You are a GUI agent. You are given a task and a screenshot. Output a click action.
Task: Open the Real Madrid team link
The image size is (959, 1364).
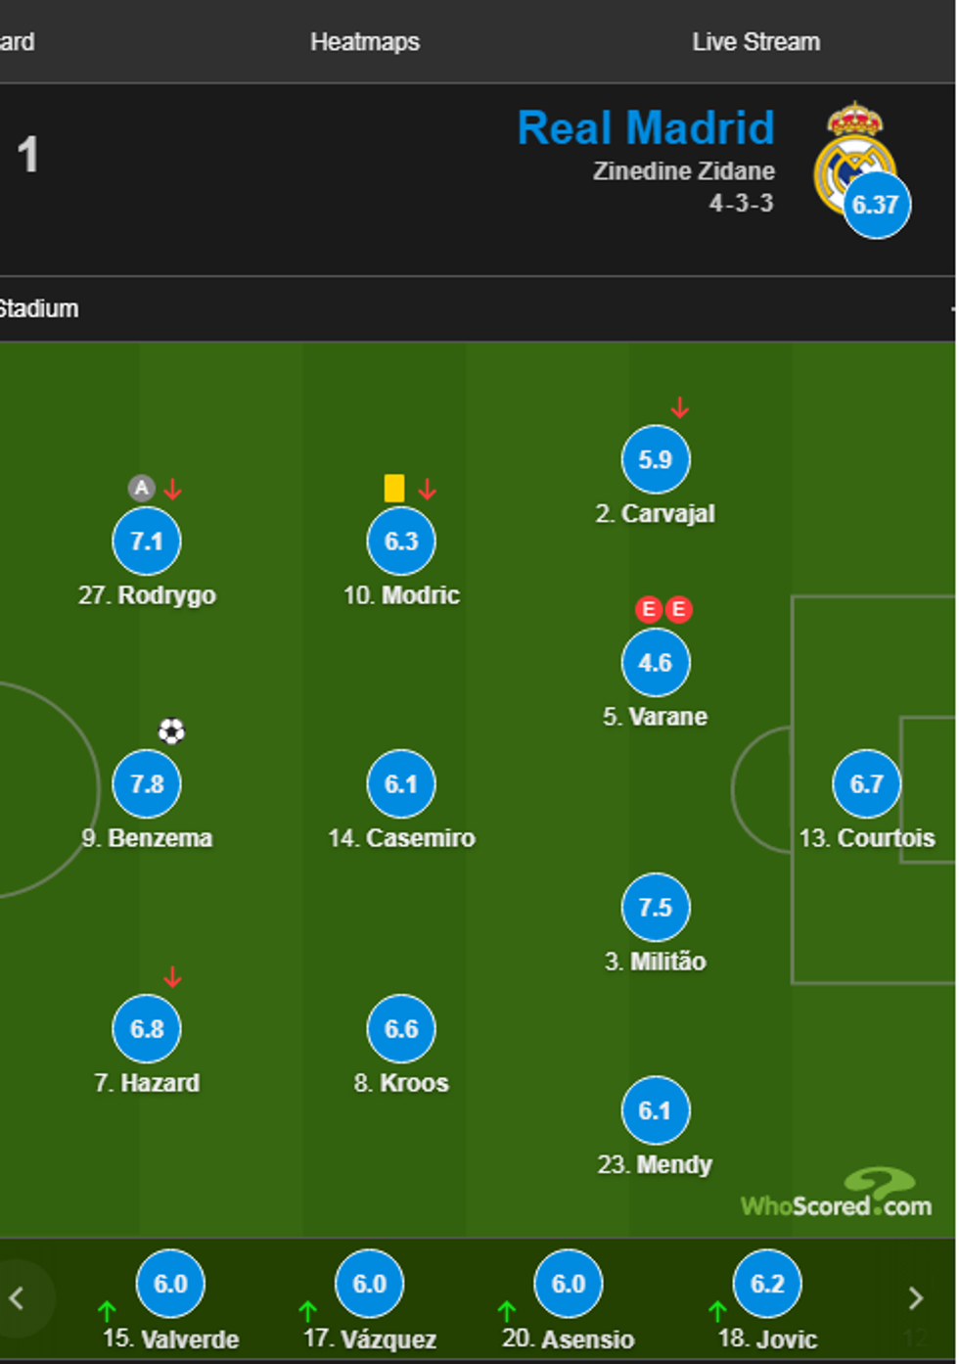point(646,128)
